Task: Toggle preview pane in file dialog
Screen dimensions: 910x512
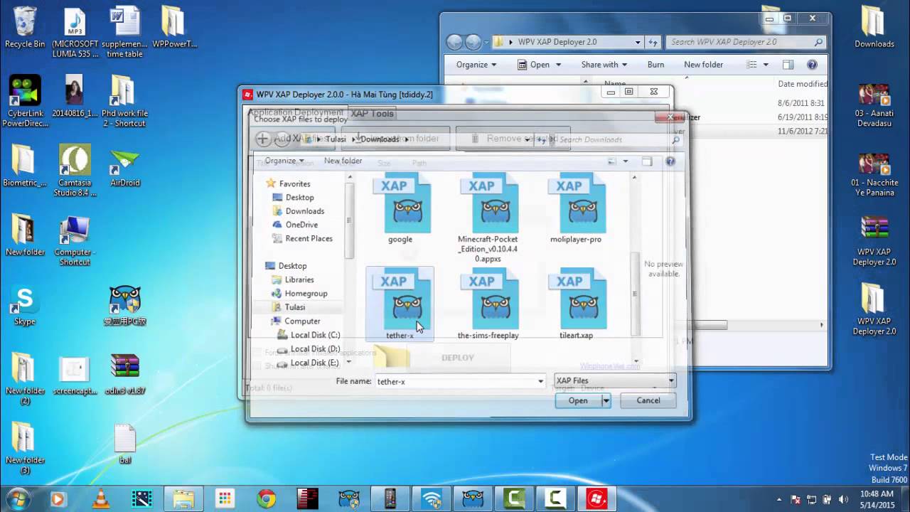Action: click(x=646, y=161)
